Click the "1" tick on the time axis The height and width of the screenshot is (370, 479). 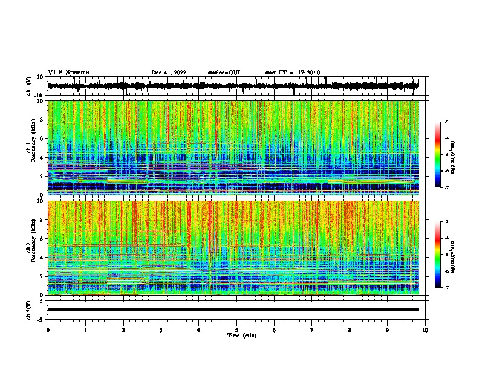85,330
